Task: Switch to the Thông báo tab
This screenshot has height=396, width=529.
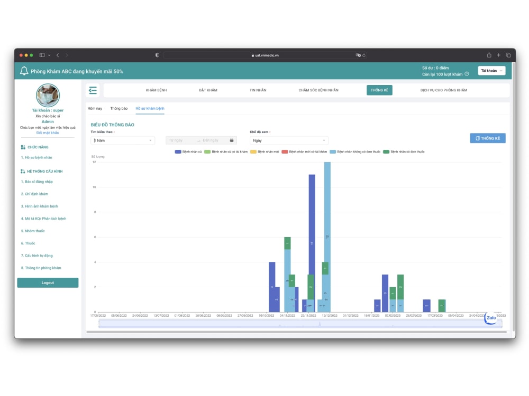Action: pyautogui.click(x=118, y=108)
